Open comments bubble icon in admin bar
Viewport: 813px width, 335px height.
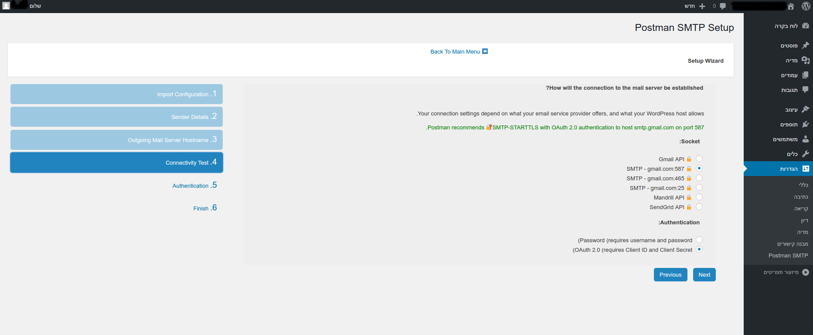tap(723, 6)
